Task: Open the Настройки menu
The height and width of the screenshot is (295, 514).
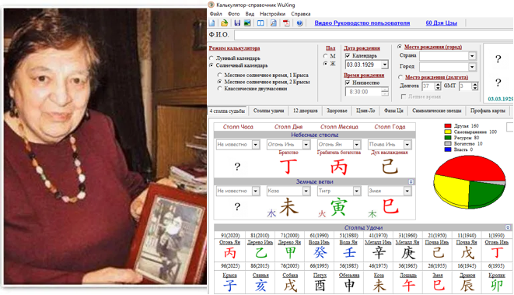Action: tap(272, 14)
